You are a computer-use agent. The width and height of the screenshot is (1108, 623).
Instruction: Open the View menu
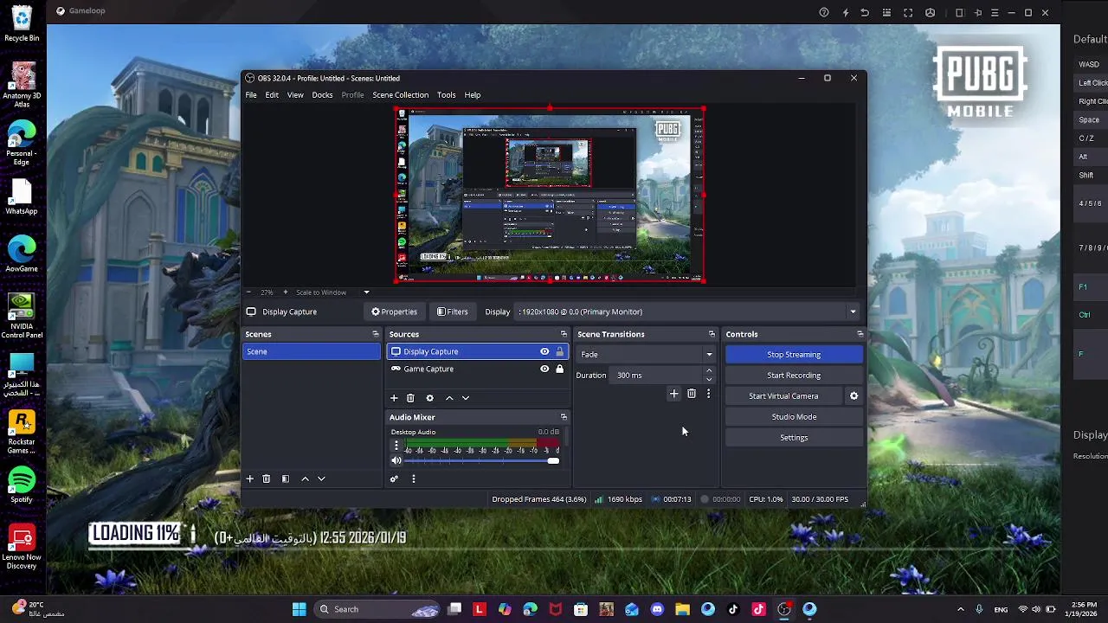click(295, 95)
